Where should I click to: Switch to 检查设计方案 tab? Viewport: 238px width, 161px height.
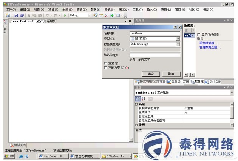pos(178,81)
